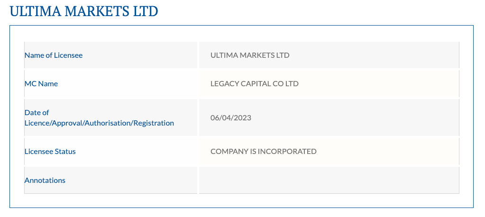Select the MC Name label
Screen dimensions: 485x217
(x=41, y=84)
